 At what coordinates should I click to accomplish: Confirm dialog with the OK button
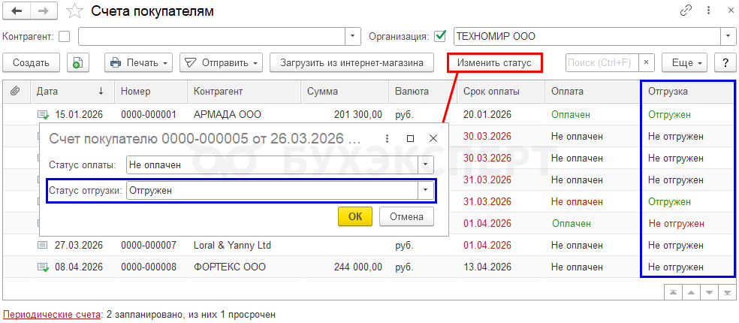355,216
